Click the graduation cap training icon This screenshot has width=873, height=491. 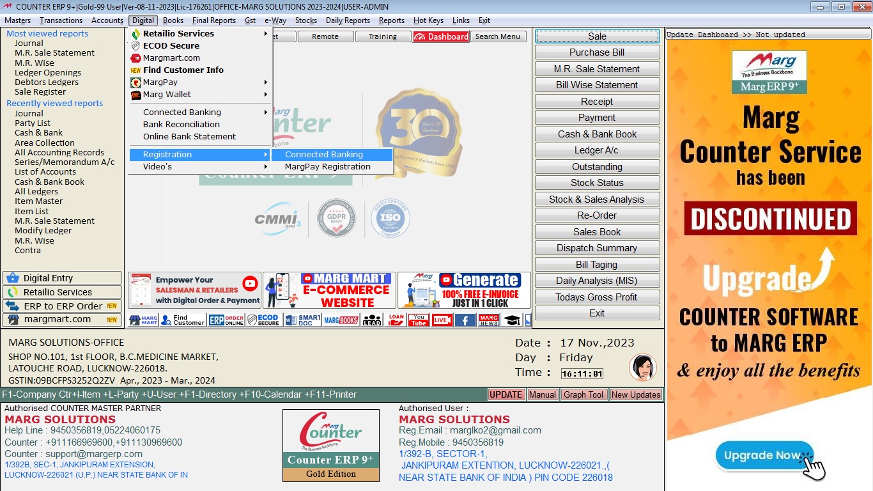512,320
